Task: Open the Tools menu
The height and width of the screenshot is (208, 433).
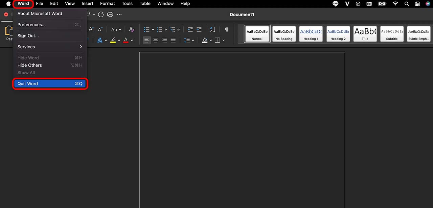Action: [127, 4]
